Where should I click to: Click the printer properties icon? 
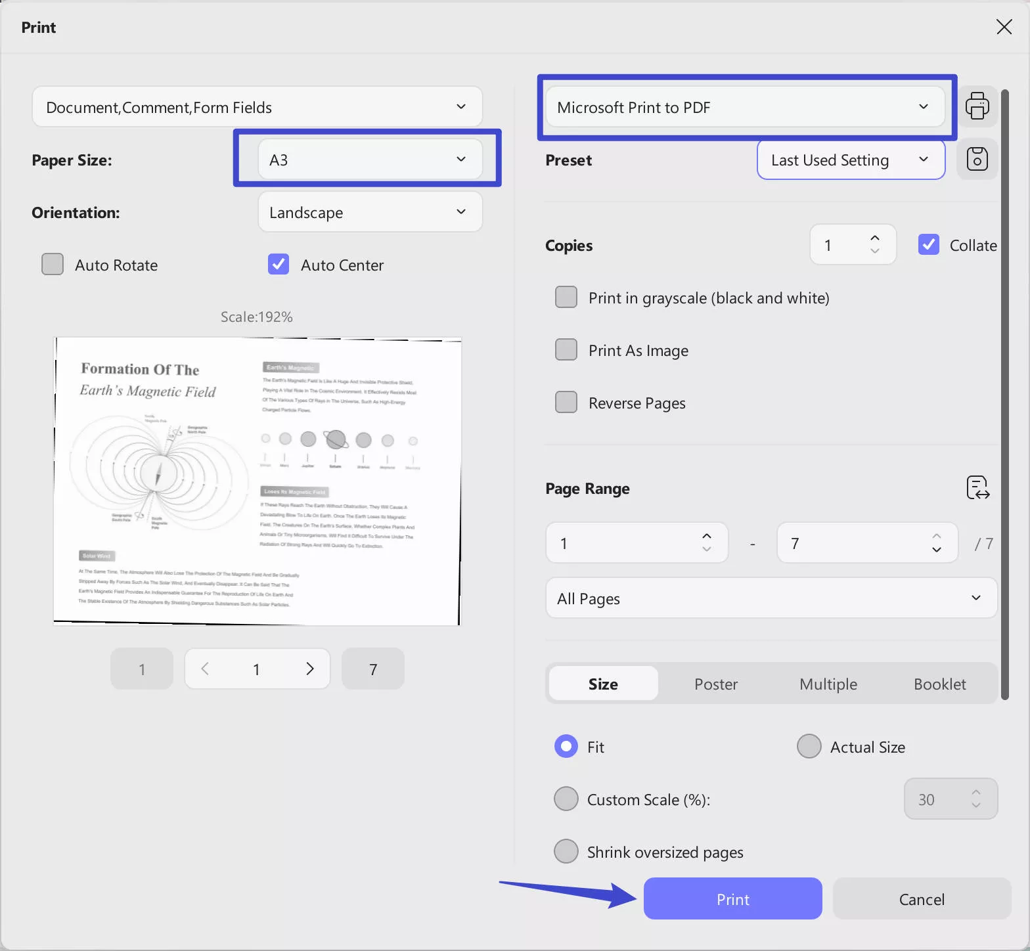pyautogui.click(x=977, y=106)
